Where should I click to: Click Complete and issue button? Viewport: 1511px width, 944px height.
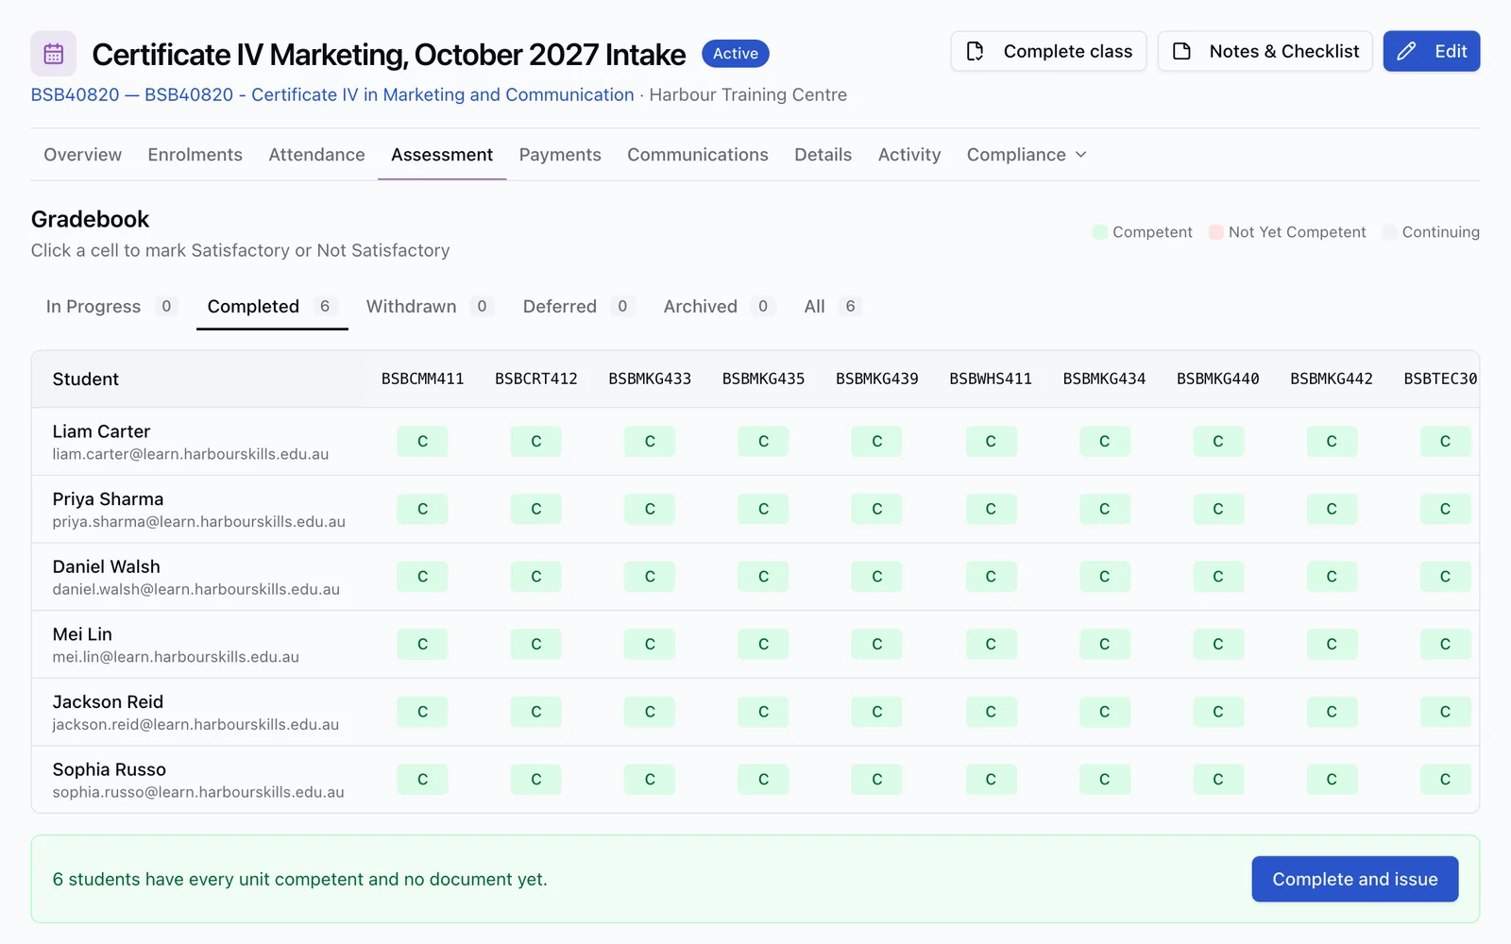point(1355,879)
